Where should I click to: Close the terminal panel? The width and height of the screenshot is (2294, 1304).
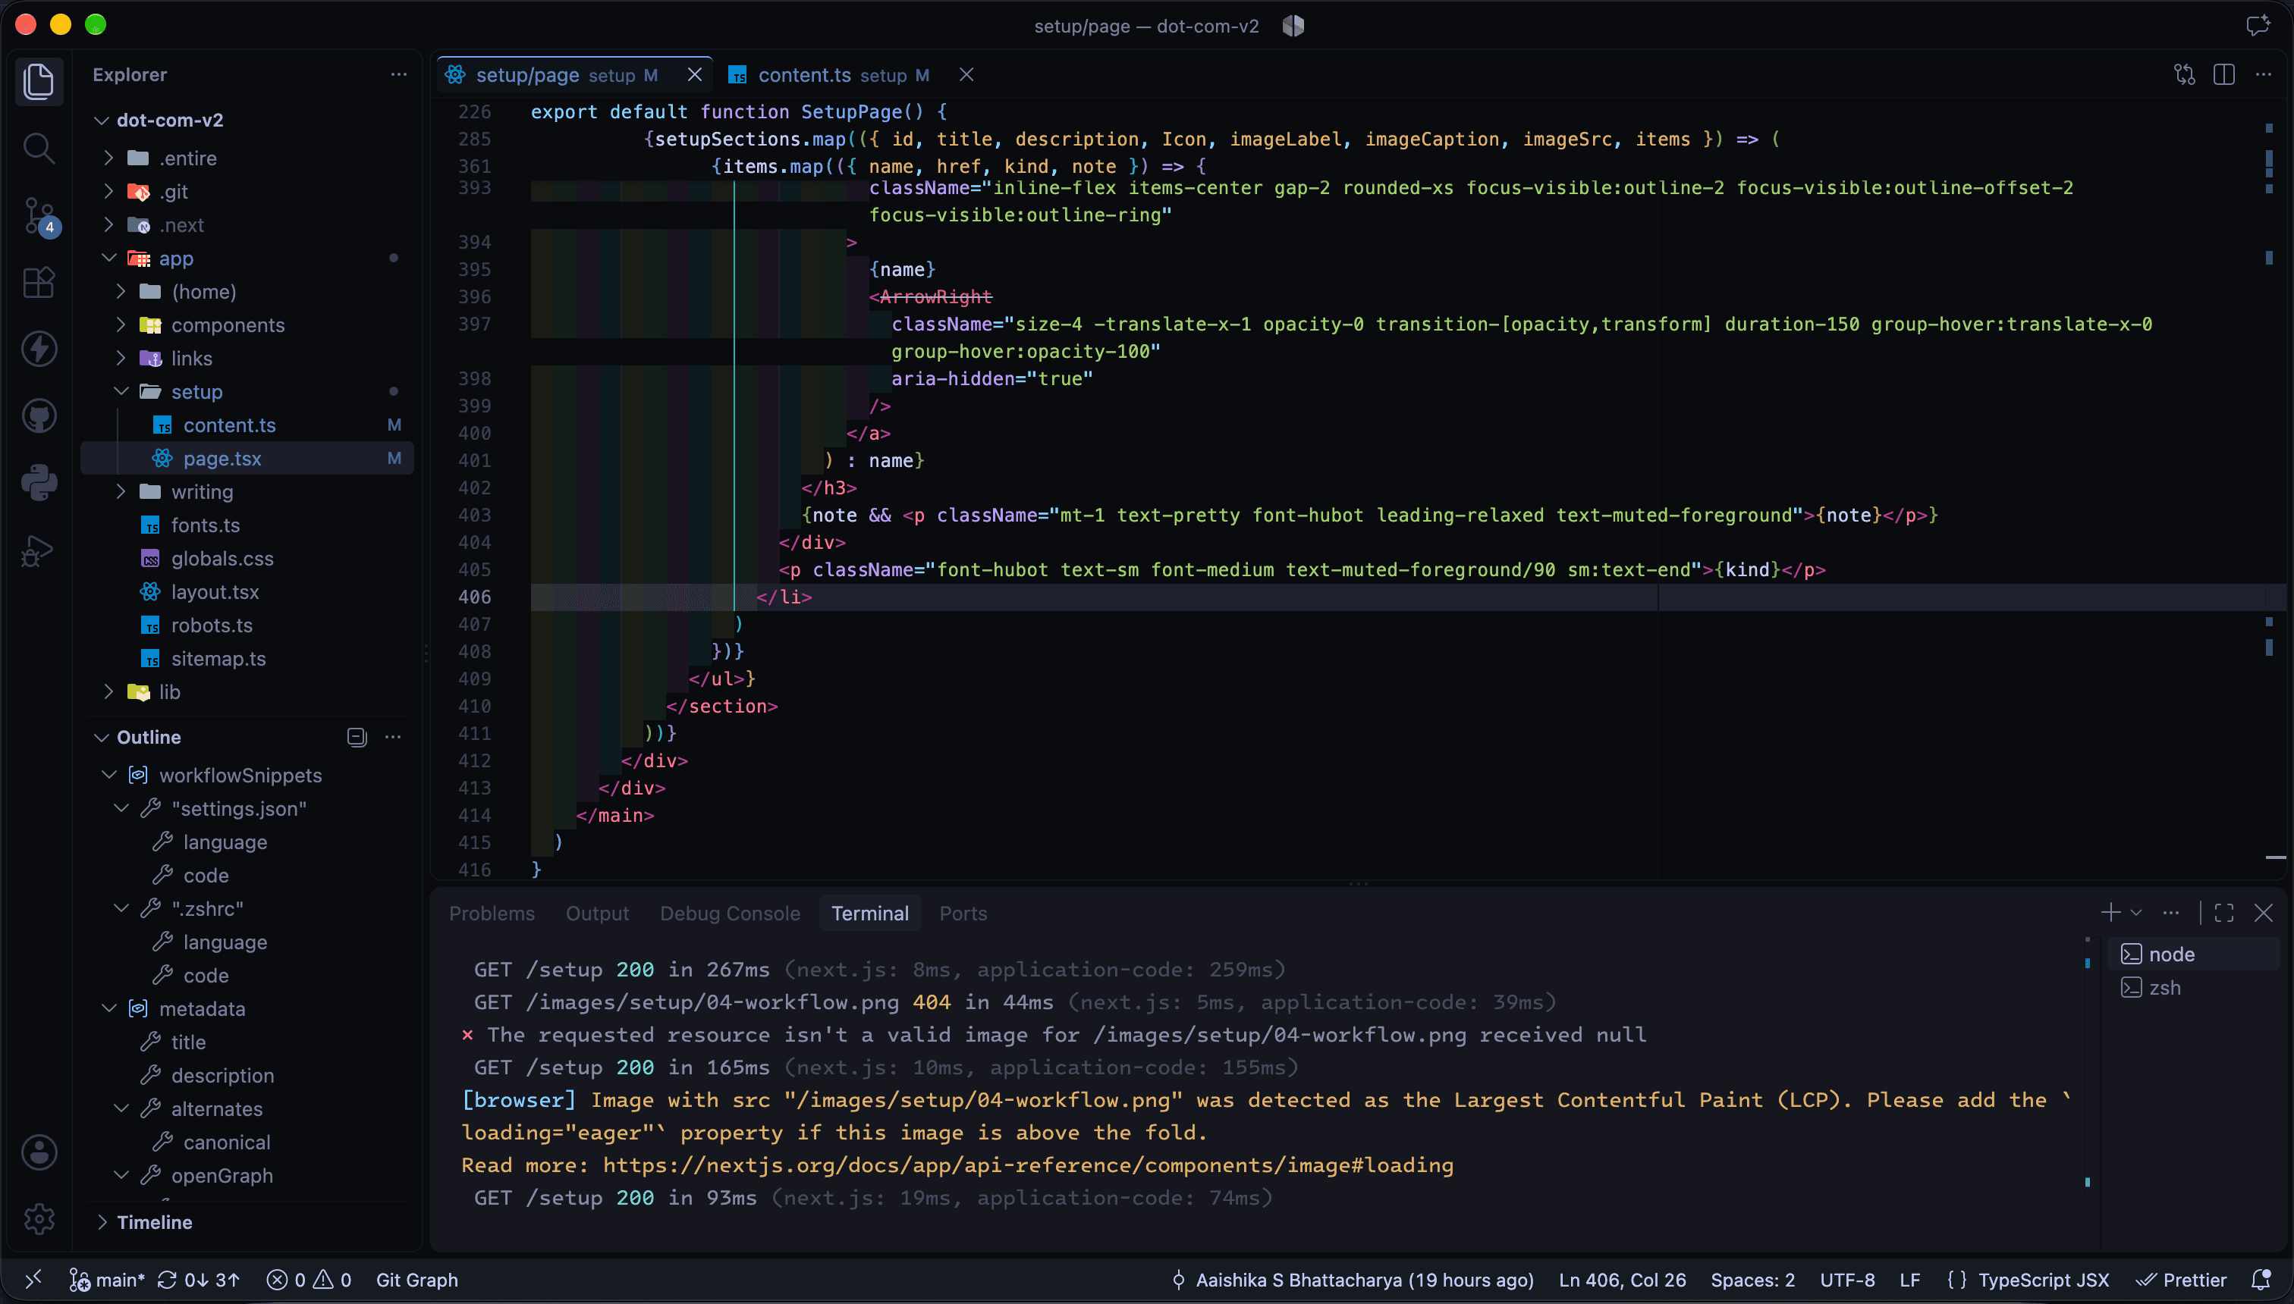2264,913
